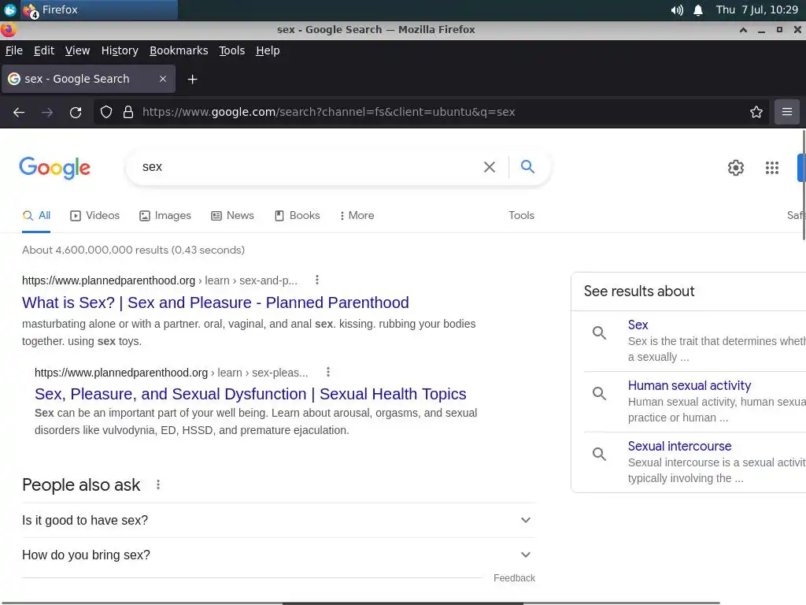The width and height of the screenshot is (806, 605).
Task: Open the File menu
Action: pos(14,50)
